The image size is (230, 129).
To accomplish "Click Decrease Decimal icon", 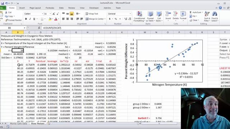I will (130, 19).
